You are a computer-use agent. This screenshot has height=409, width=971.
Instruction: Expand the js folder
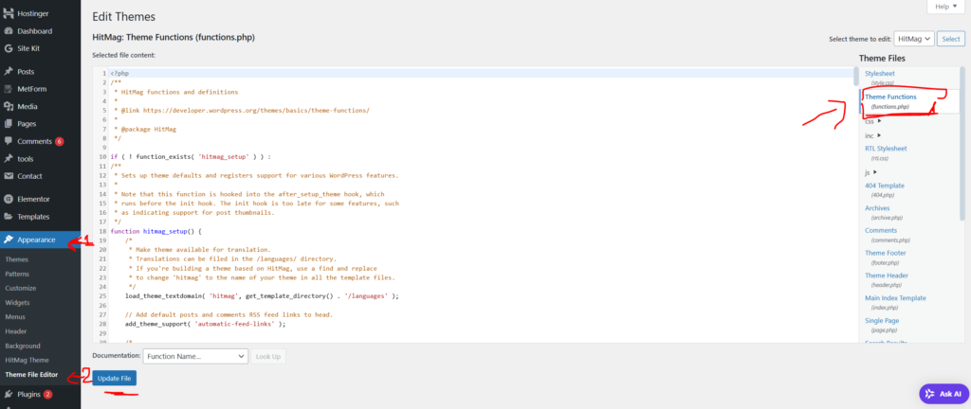pyautogui.click(x=870, y=171)
